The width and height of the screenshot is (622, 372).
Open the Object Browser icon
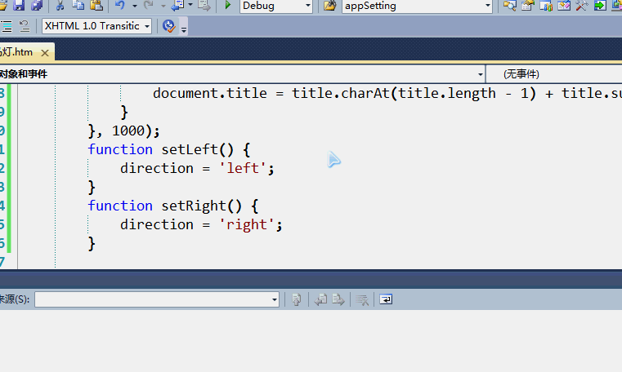tap(546, 6)
